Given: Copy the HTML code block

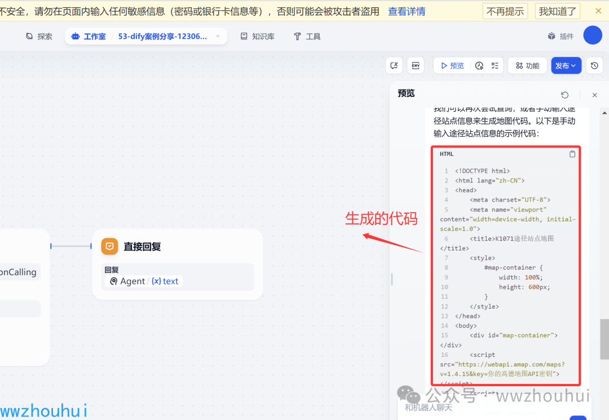Looking at the screenshot, I should (572, 154).
